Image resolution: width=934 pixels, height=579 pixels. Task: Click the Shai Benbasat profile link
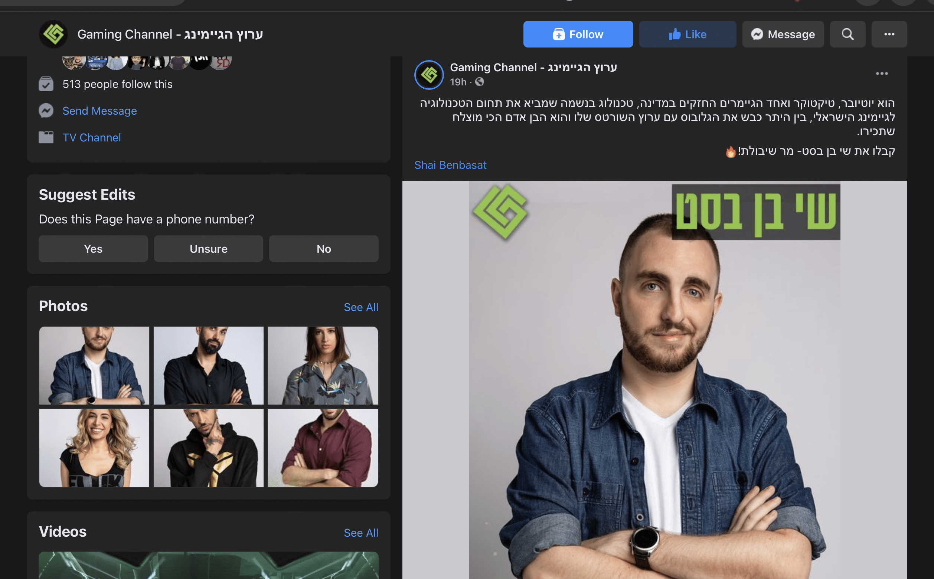pos(450,164)
